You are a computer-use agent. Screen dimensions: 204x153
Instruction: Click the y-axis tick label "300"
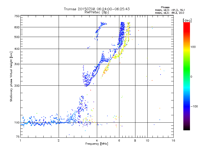17,64
